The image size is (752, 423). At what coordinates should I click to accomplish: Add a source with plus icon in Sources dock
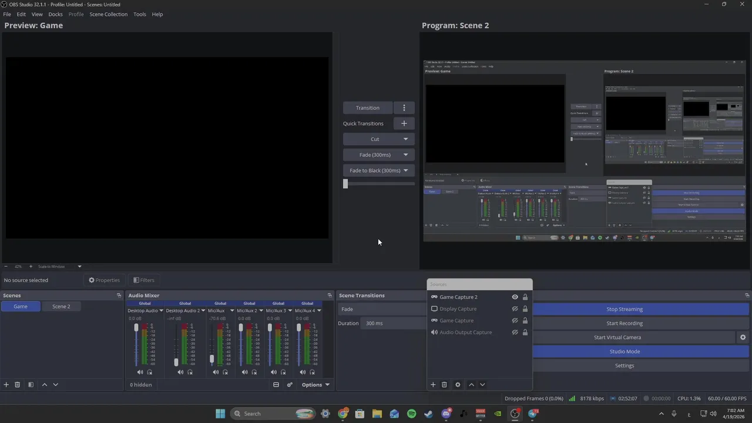pyautogui.click(x=433, y=385)
